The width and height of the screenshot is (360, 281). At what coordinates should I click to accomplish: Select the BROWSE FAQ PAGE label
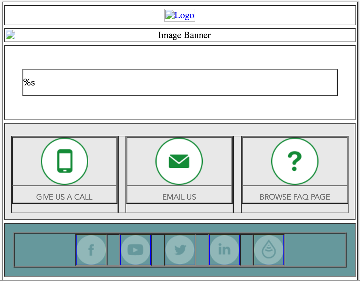click(x=295, y=197)
